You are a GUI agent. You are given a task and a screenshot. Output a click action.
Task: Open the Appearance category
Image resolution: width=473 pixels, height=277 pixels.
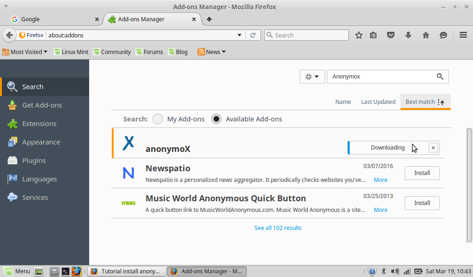tap(45, 142)
